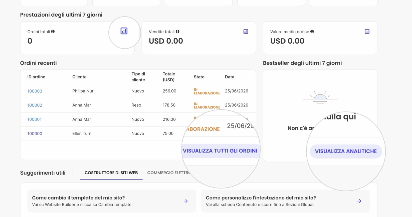Open tip Come personalizzo l'intestazione del mio sito
The image size is (412, 217).
tap(285, 201)
